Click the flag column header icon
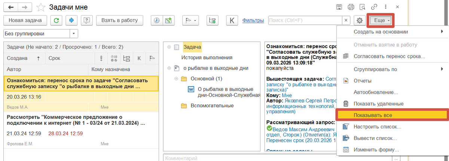The width and height of the screenshot is (449, 161). [x=152, y=58]
